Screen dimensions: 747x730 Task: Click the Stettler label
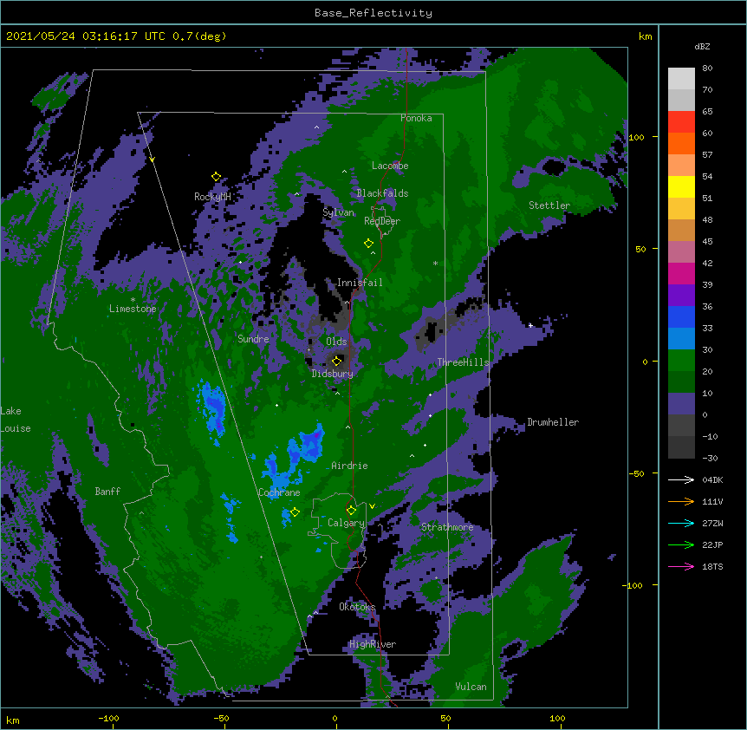pos(549,205)
